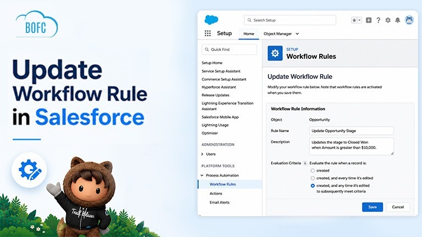Open Release Updates in sidebar
The width and height of the screenshot is (422, 237).
[x=215, y=95]
